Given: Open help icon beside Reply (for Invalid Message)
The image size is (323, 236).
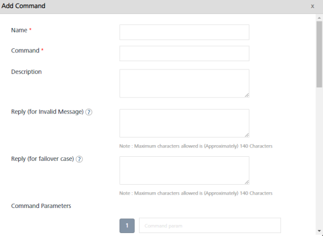Looking at the screenshot, I should (89, 112).
